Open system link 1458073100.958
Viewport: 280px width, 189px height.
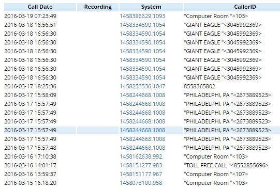tap(141, 183)
